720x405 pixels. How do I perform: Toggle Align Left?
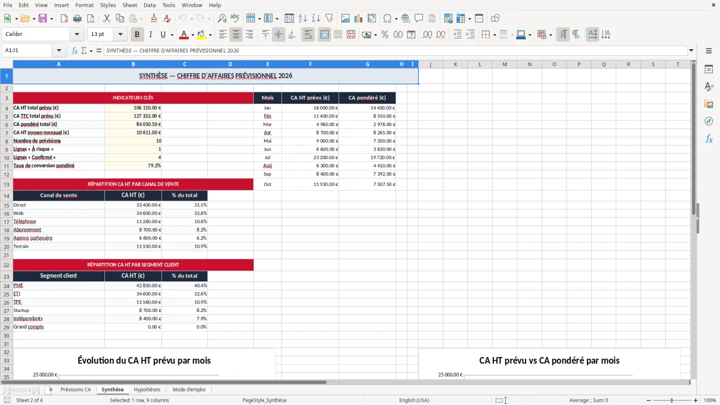[x=223, y=35]
